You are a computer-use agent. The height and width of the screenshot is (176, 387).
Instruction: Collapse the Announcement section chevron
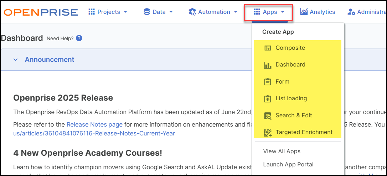coord(16,60)
